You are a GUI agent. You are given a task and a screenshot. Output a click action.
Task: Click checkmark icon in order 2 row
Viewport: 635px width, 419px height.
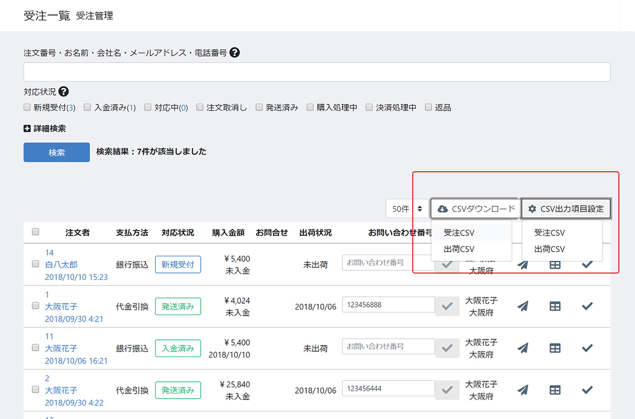pos(587,389)
